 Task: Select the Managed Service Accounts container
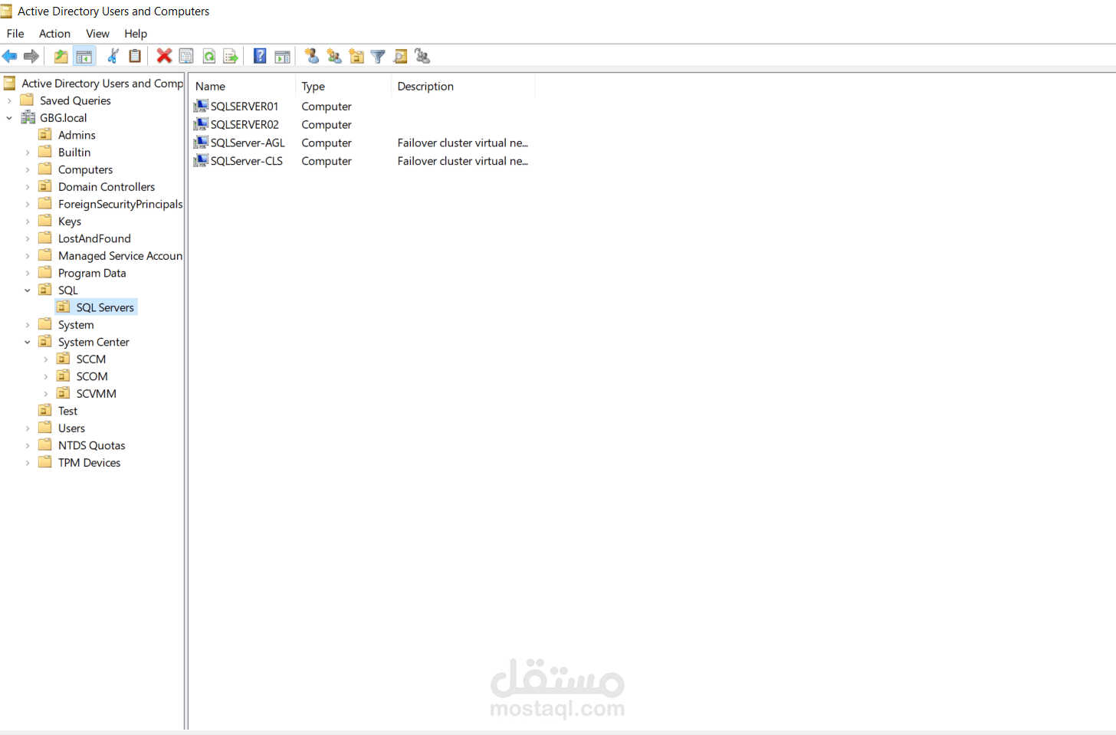tap(120, 256)
